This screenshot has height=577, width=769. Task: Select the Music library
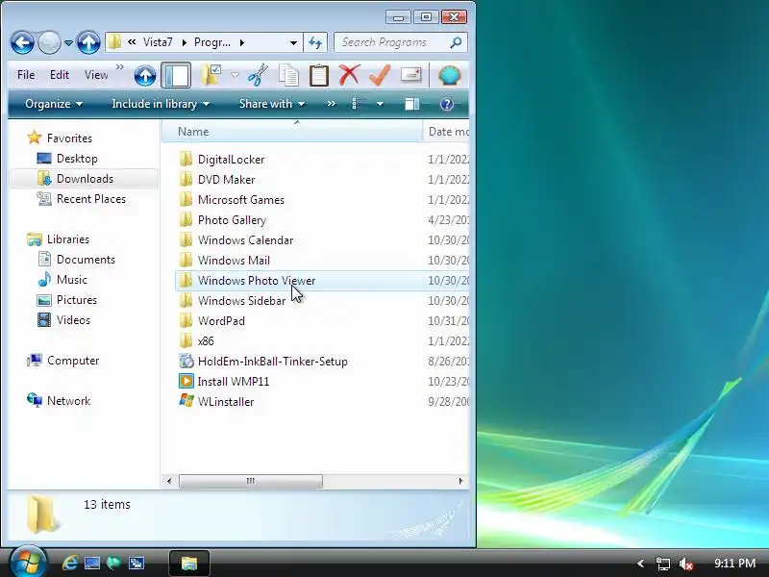71,280
